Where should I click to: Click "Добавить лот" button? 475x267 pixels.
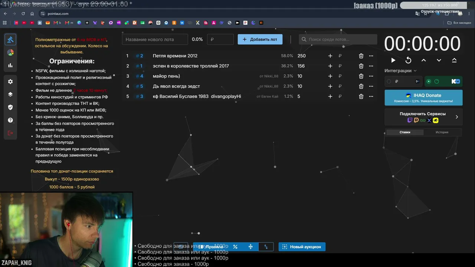pos(260,39)
